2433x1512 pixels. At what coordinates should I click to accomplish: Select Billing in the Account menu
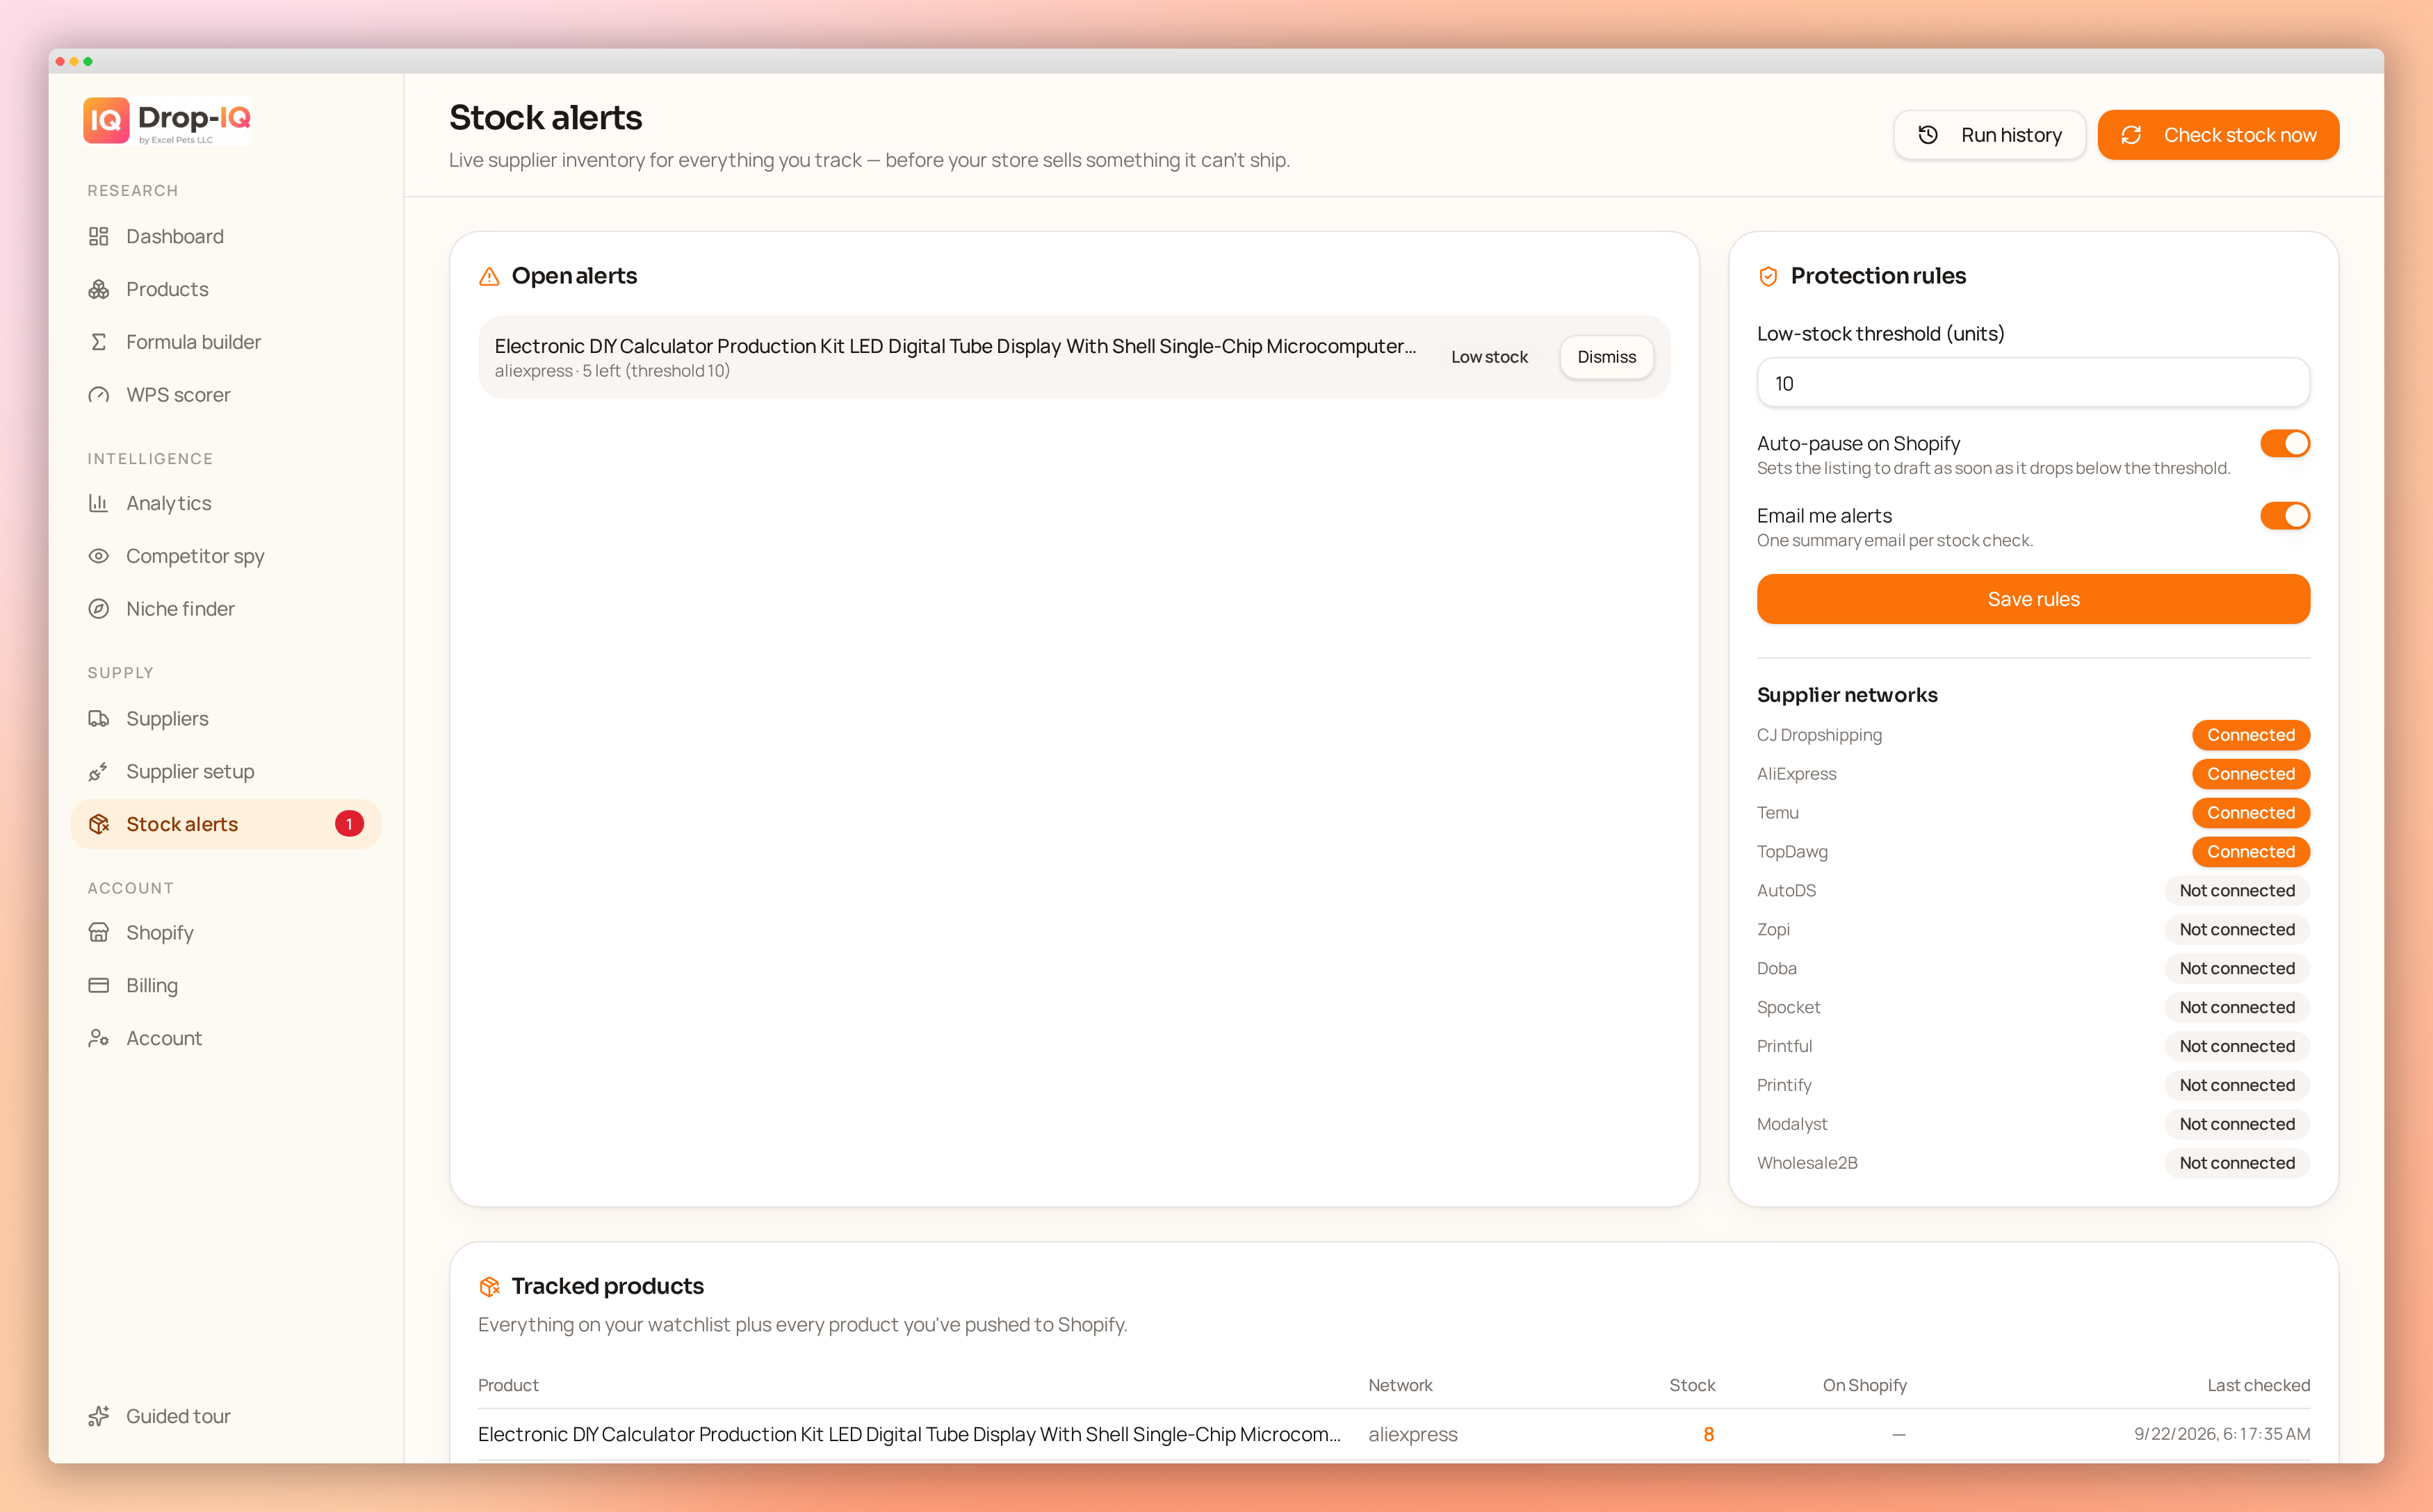[226, 986]
